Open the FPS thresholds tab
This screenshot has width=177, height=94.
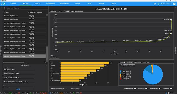(137, 62)
